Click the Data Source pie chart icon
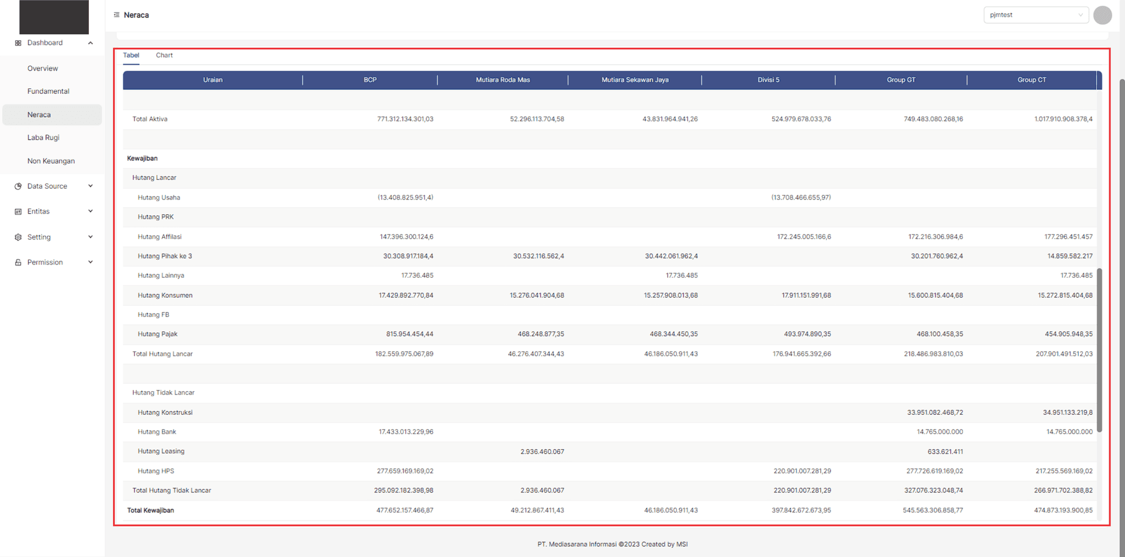 (x=18, y=187)
